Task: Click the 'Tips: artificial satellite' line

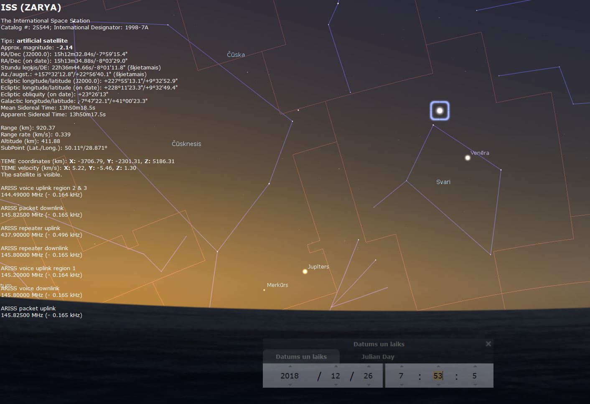Action: (x=34, y=41)
